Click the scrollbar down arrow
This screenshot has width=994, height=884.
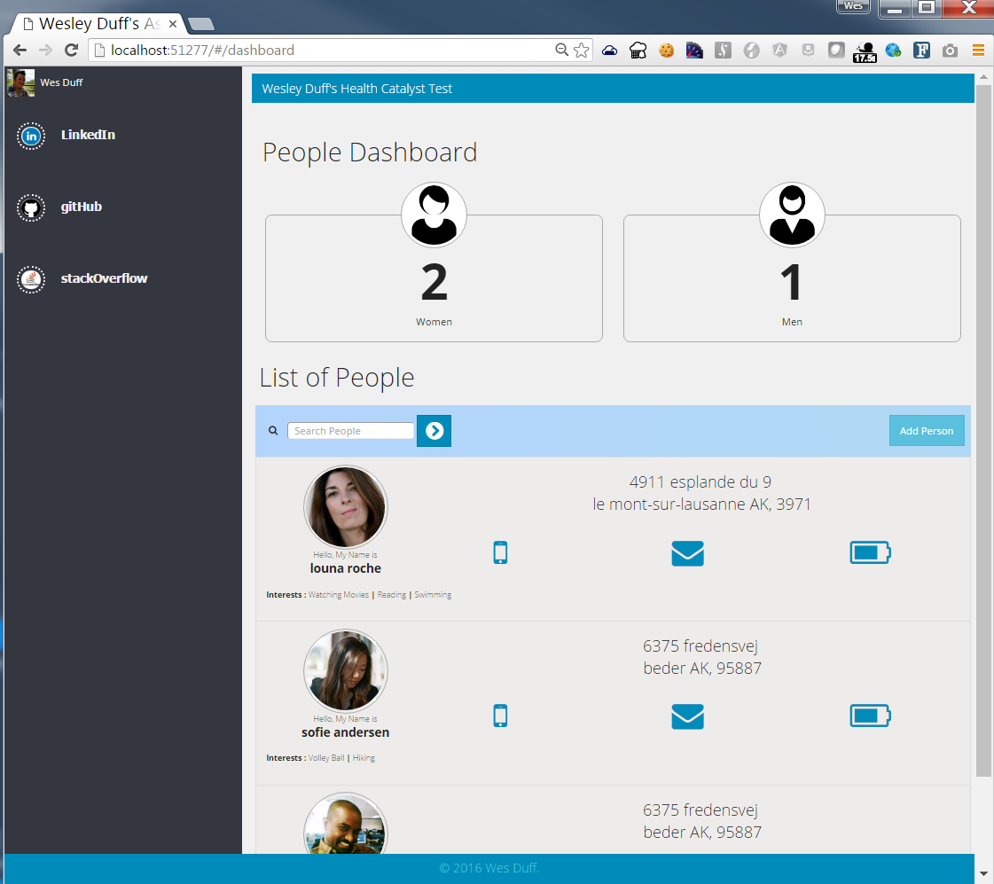pyautogui.click(x=983, y=874)
